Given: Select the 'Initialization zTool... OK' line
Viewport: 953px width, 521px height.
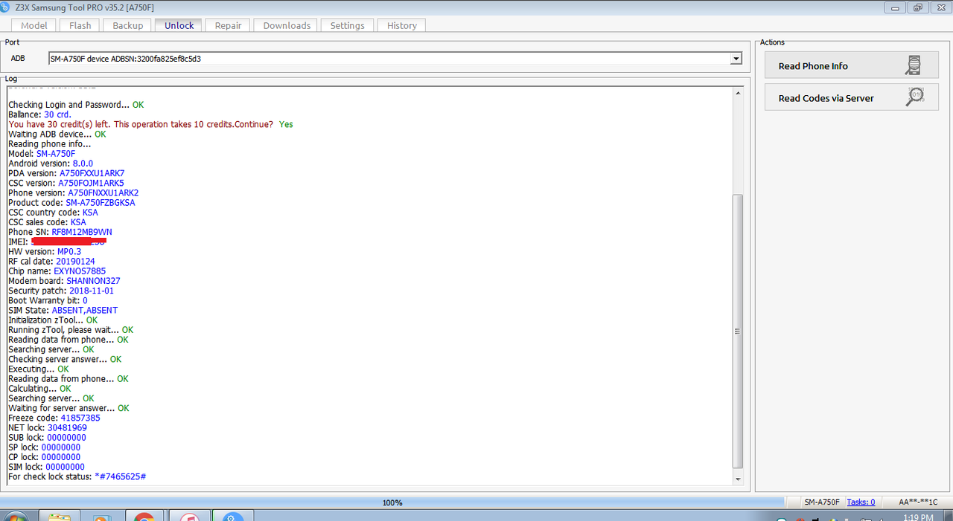Looking at the screenshot, I should [53, 320].
